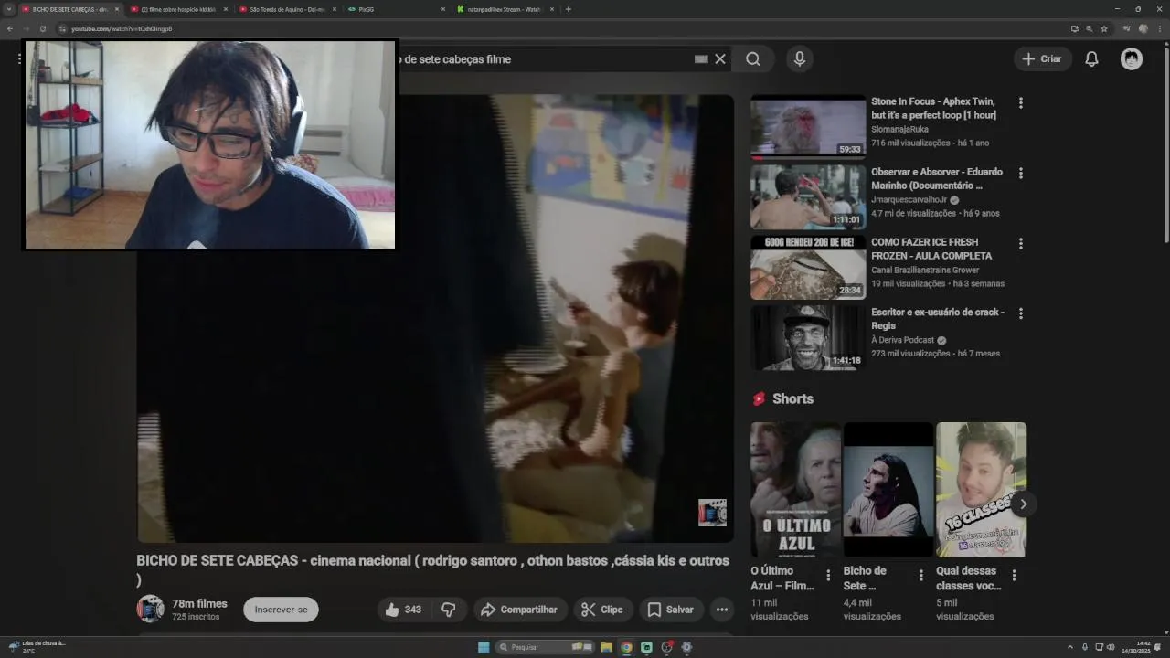Open options for COMO FAZER ICE FRESH video
The image size is (1170, 658).
click(x=1021, y=244)
